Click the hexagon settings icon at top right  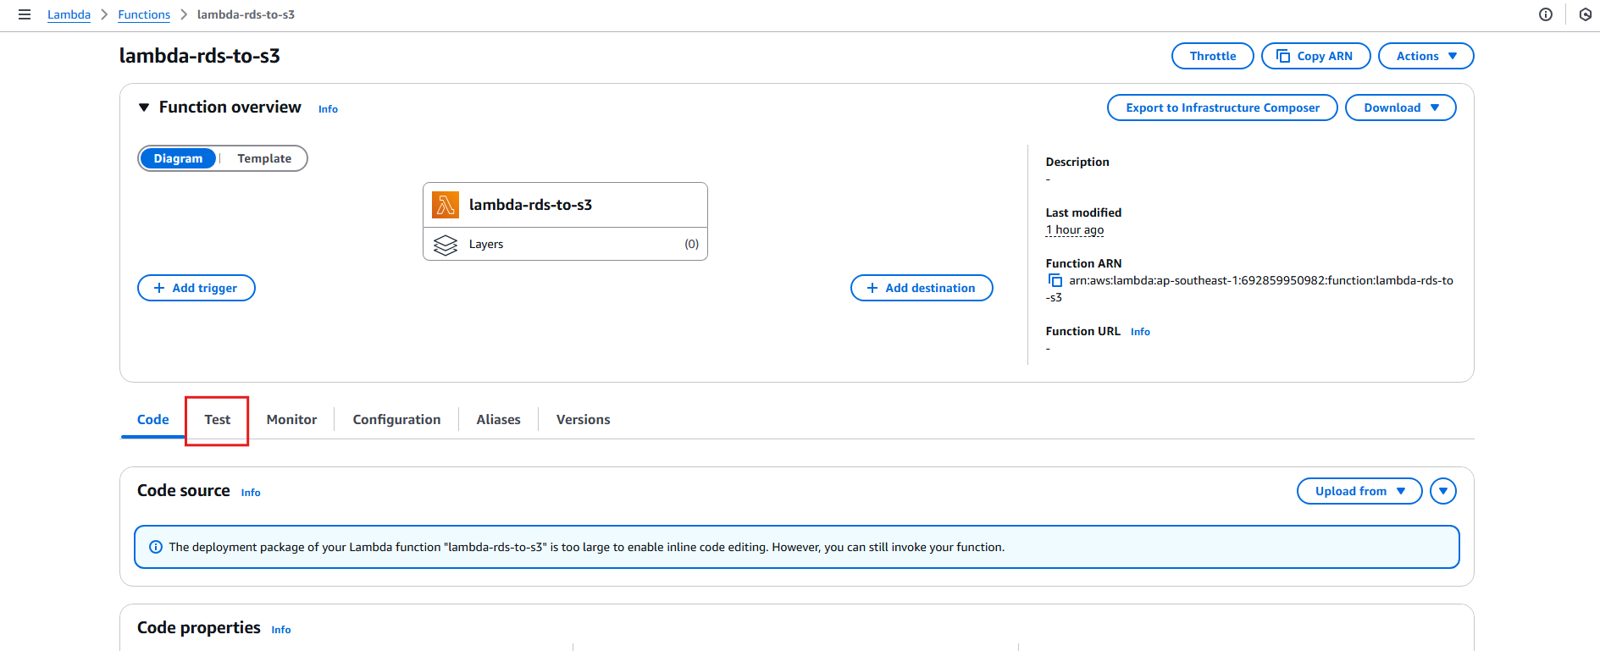pyautogui.click(x=1586, y=14)
